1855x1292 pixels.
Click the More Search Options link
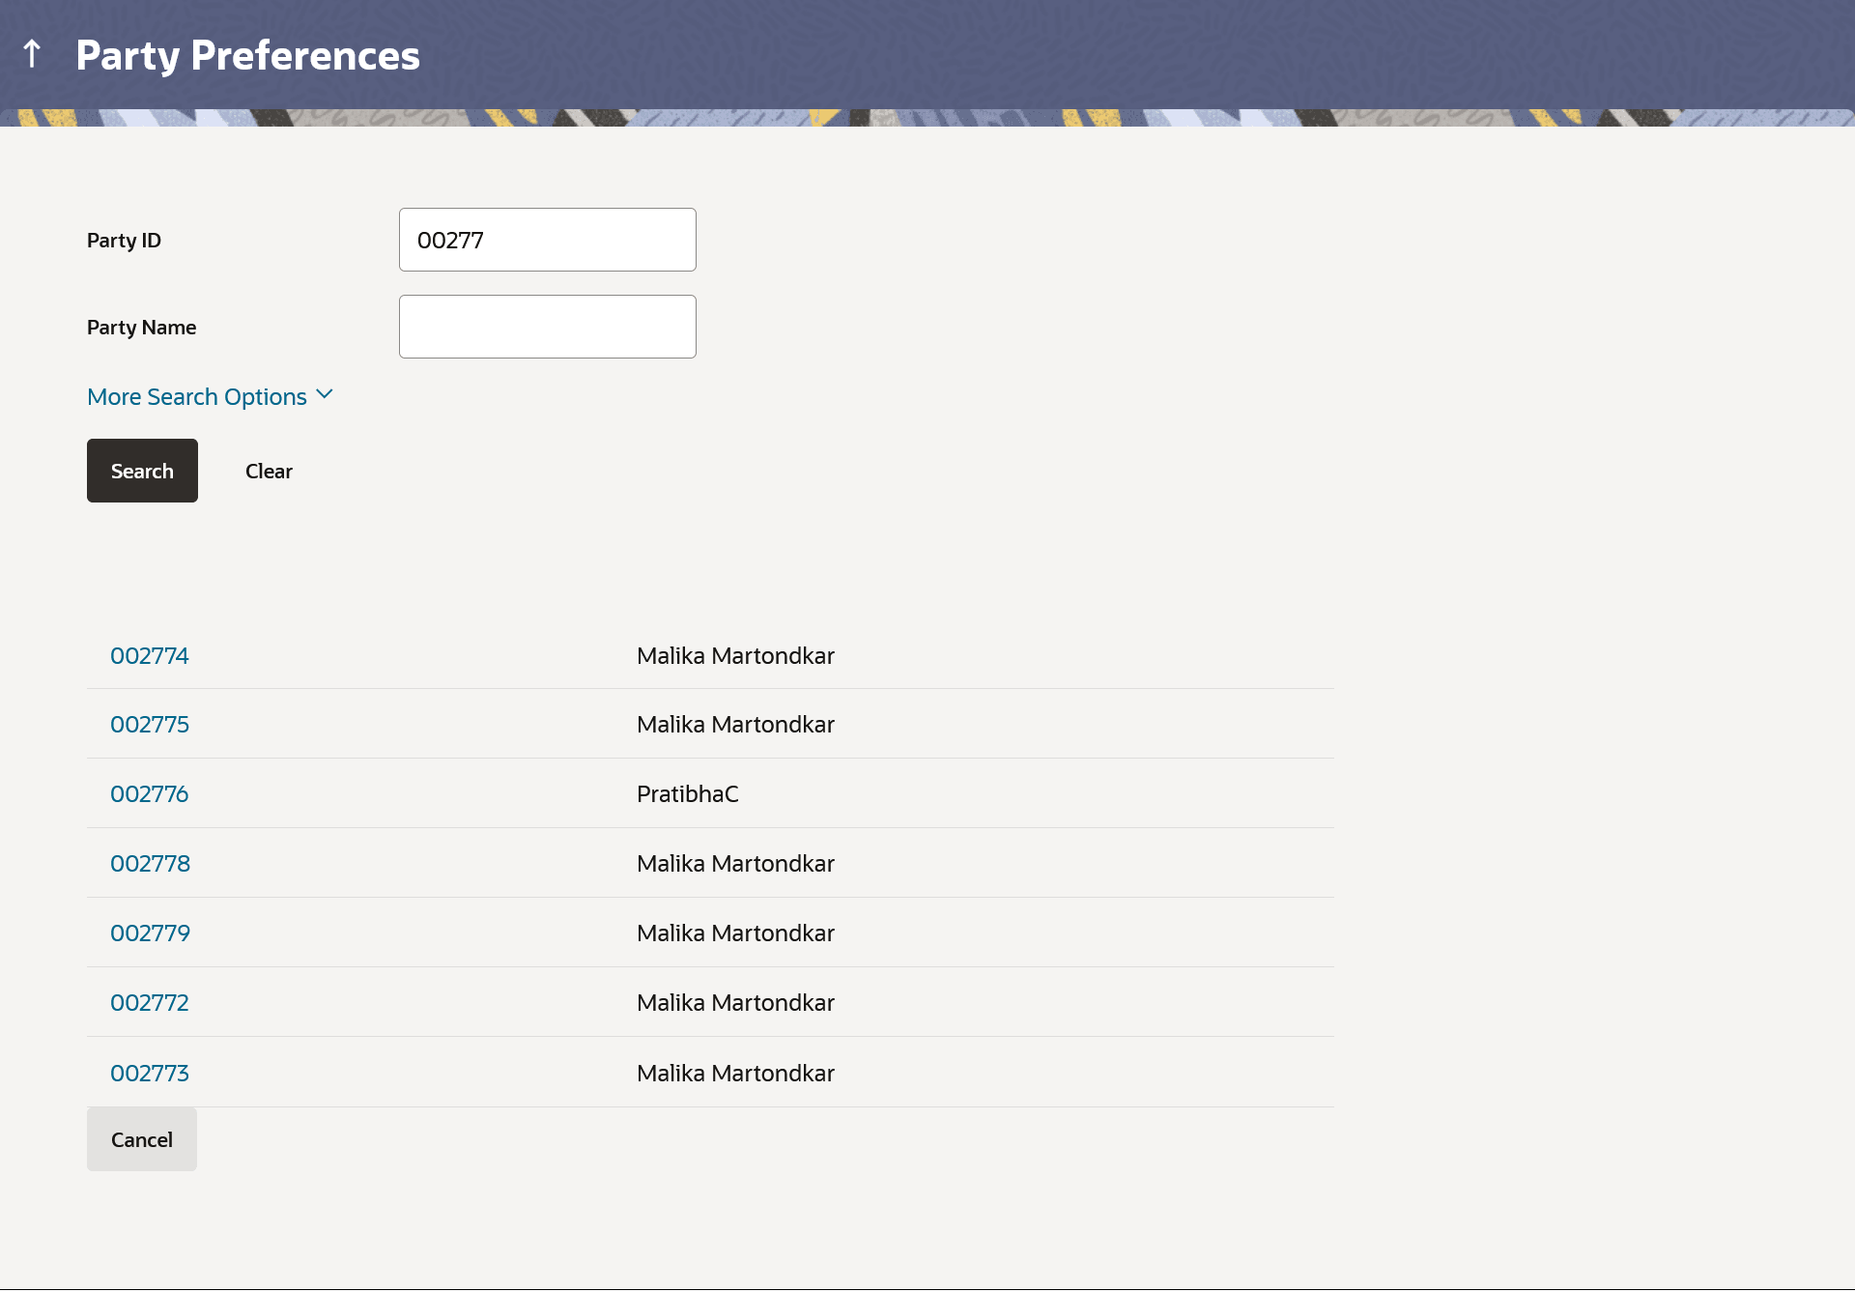tap(197, 397)
